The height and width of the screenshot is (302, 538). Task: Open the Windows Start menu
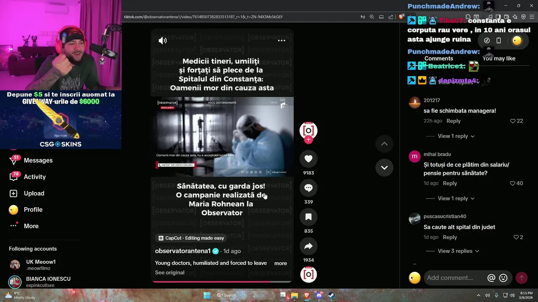click(x=207, y=295)
